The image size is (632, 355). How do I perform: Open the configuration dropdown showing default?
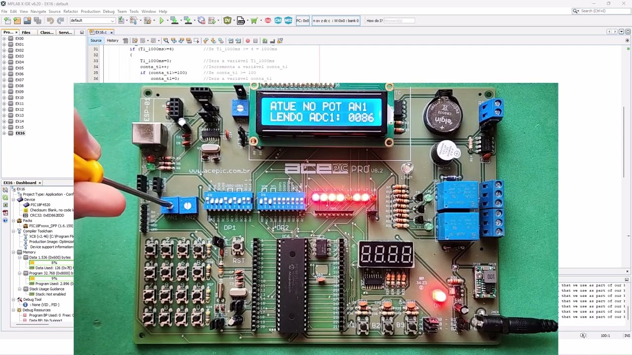tap(92, 21)
